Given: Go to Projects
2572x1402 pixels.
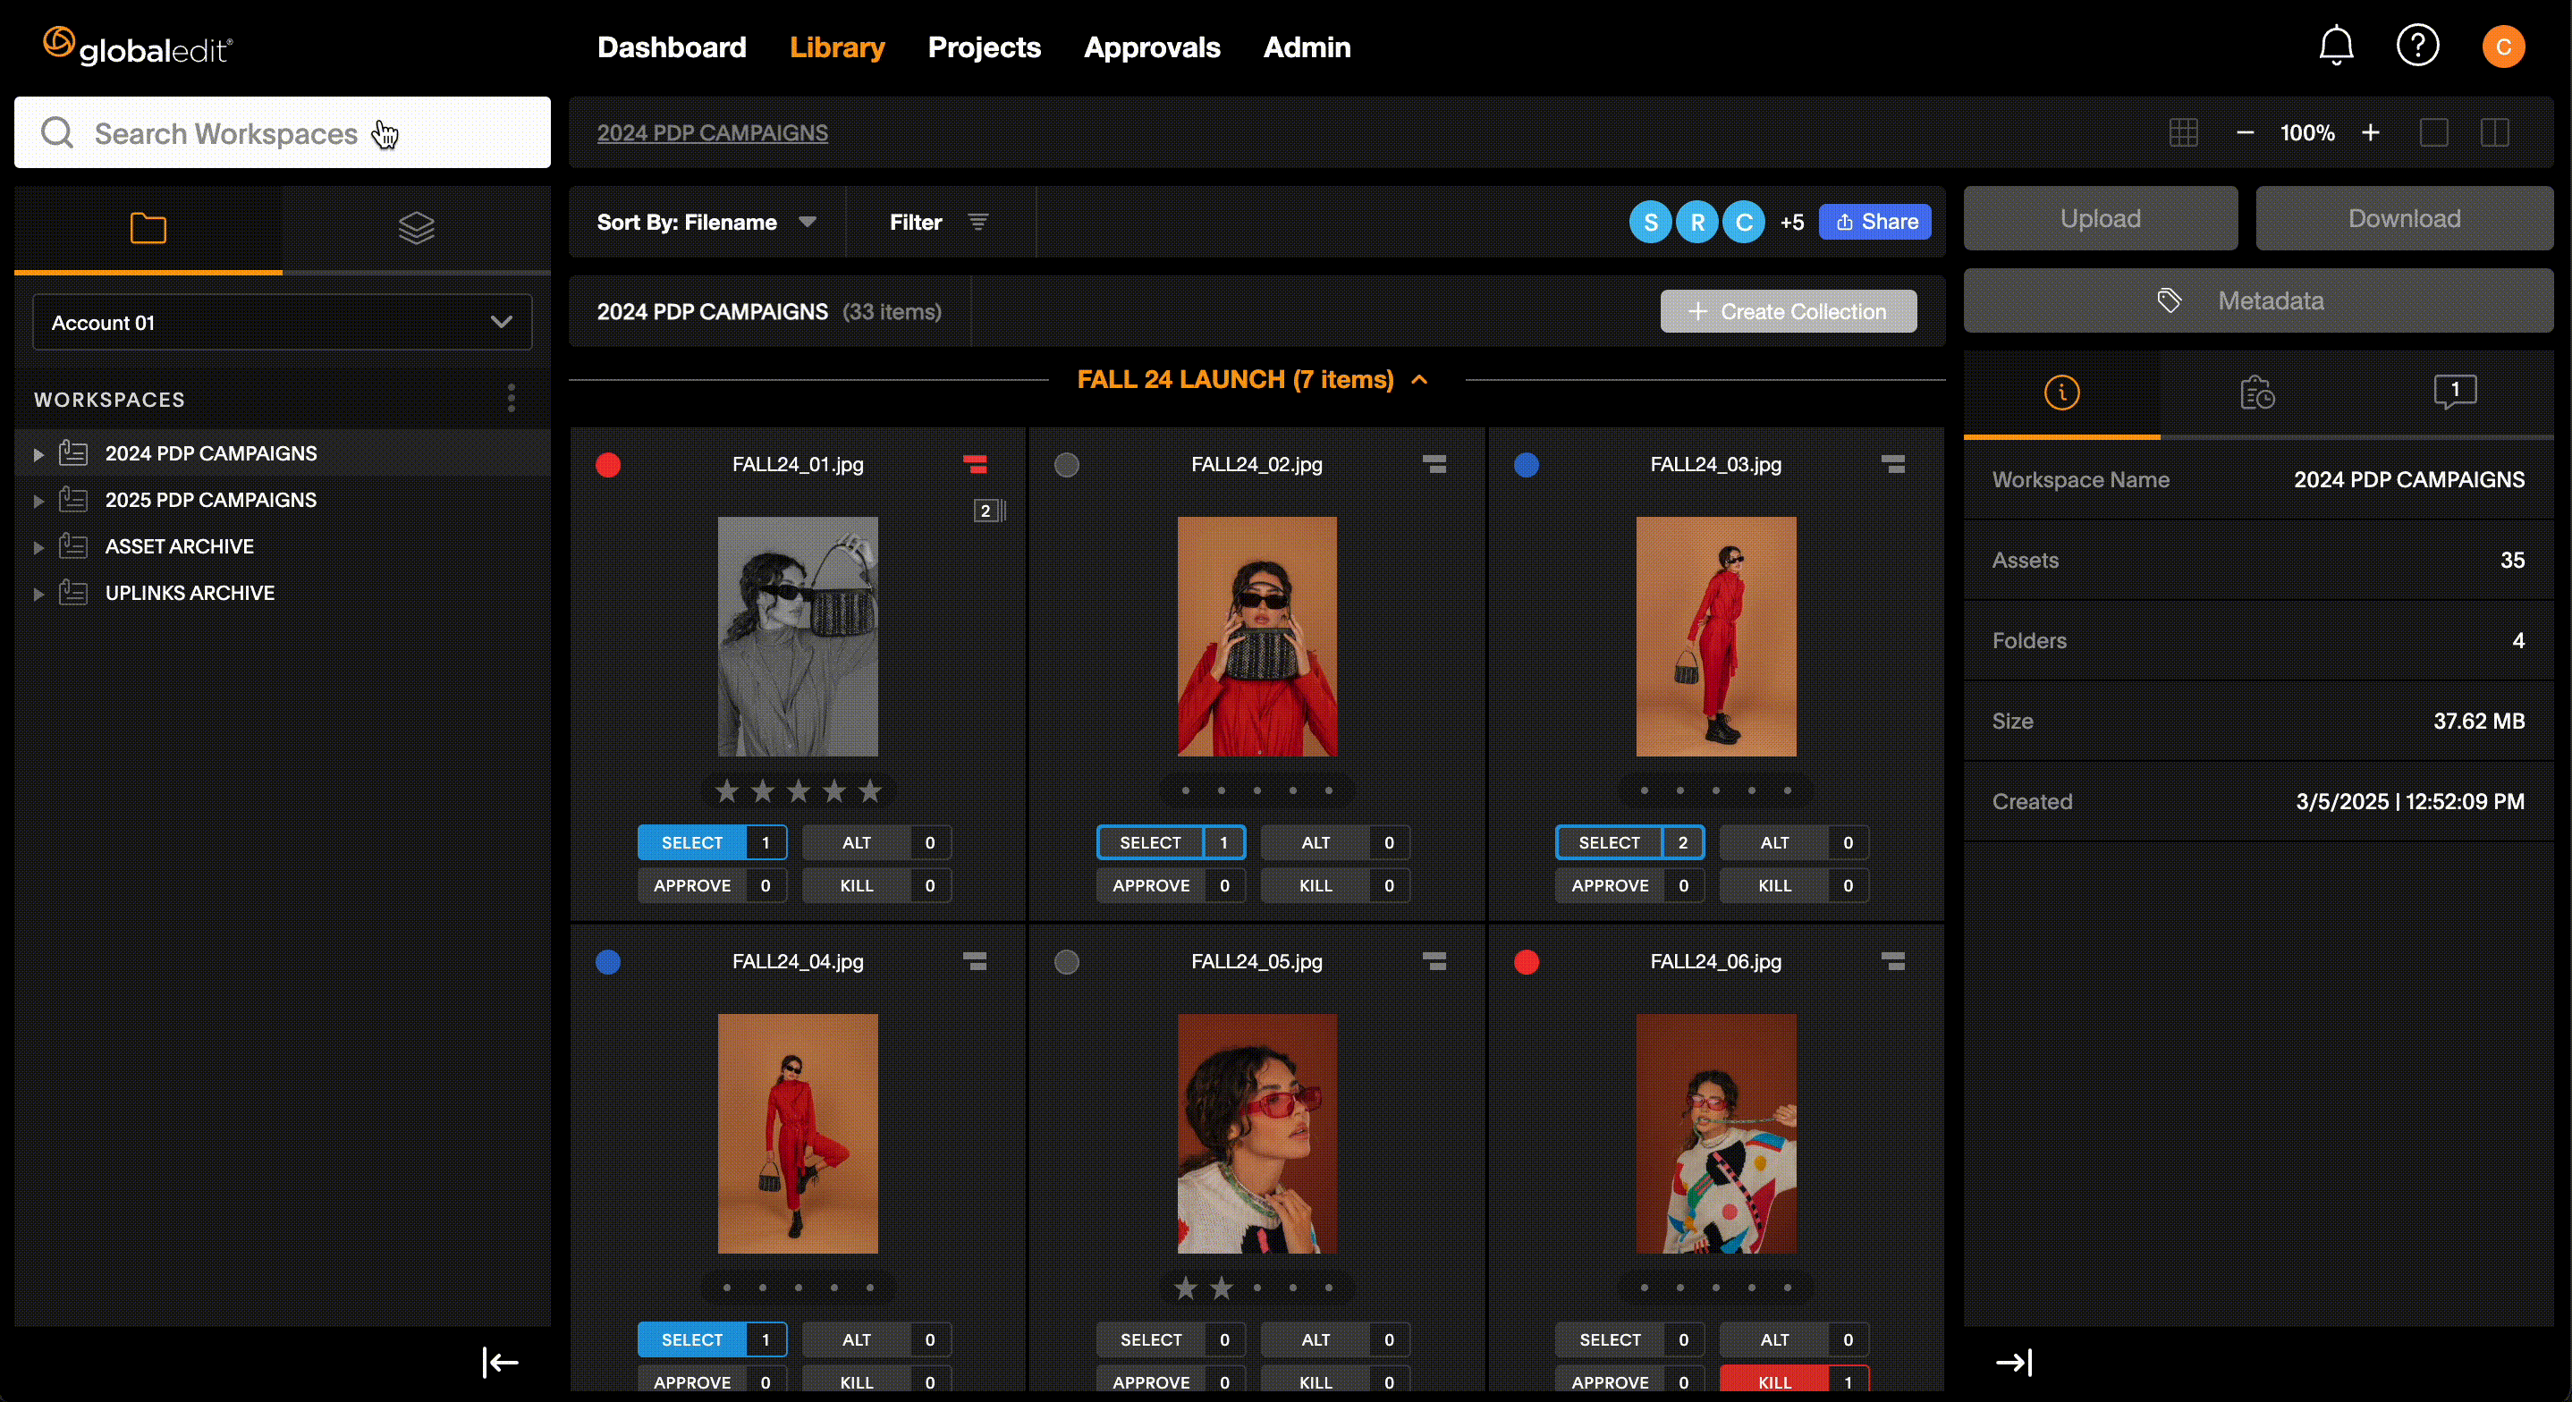Looking at the screenshot, I should pyautogui.click(x=984, y=46).
